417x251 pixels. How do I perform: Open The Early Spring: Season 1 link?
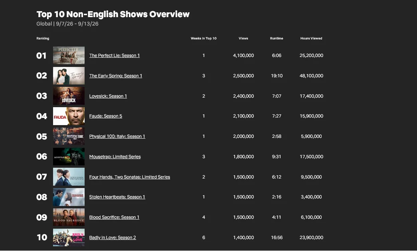pos(116,76)
